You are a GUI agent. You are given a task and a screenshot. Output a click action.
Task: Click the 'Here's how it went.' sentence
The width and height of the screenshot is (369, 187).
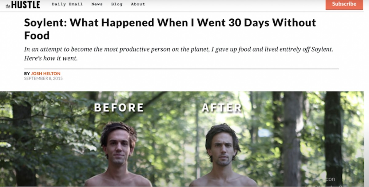tap(51, 58)
